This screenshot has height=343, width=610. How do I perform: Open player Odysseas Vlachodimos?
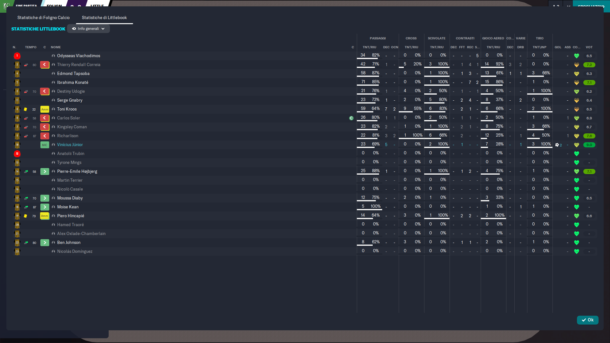78,56
